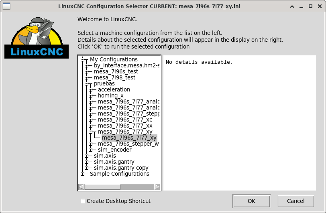
Task: Click the horizontal scrollbar thumb of the tree
Action: click(102, 187)
